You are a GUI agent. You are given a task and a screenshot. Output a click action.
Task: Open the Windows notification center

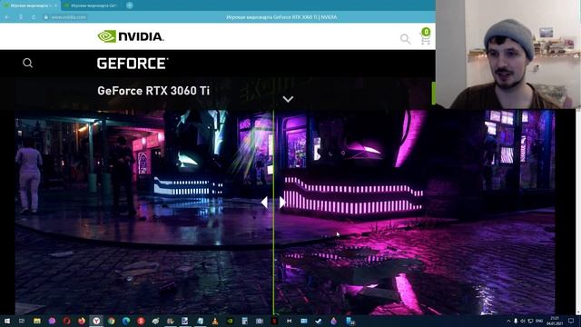coord(571,321)
